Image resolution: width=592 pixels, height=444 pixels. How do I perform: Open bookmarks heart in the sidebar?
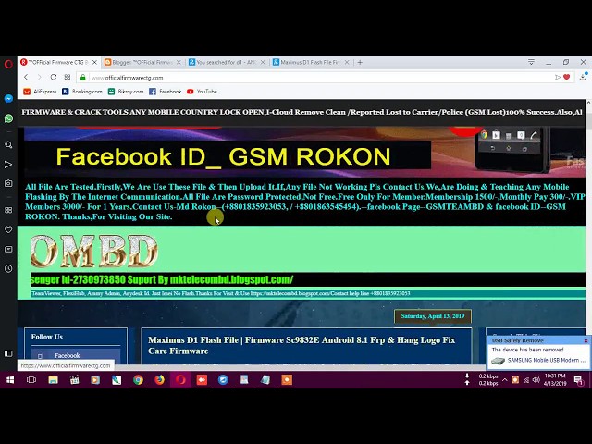[x=8, y=229]
